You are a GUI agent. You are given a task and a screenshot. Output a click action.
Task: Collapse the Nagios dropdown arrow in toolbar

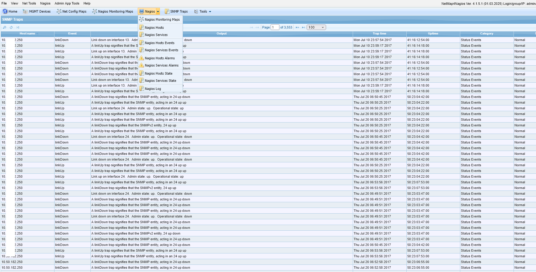pyautogui.click(x=158, y=11)
